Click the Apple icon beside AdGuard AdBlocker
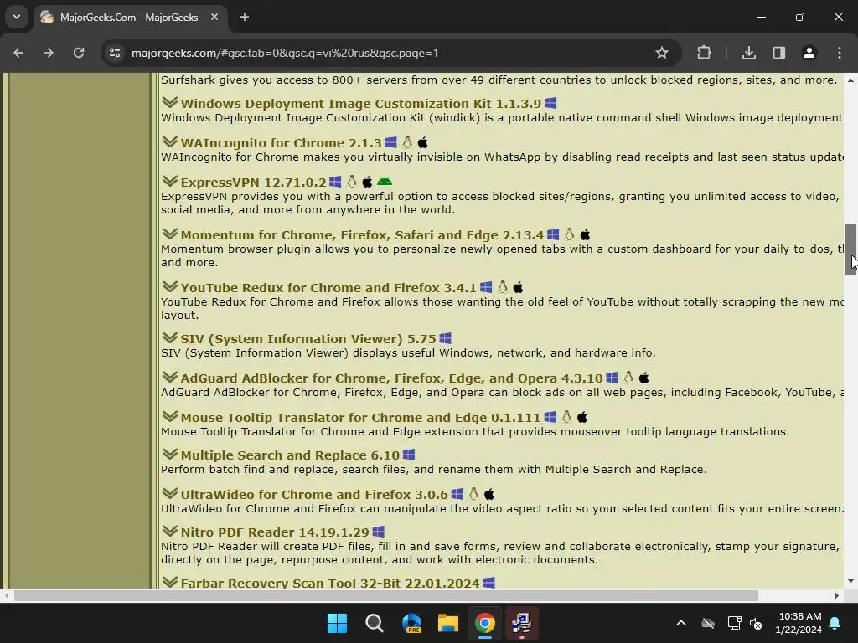Viewport: 858px width, 643px height. tap(644, 378)
